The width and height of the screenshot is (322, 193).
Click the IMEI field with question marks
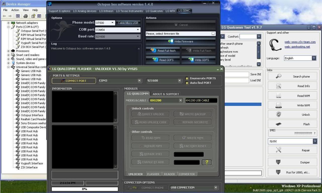coord(292,133)
